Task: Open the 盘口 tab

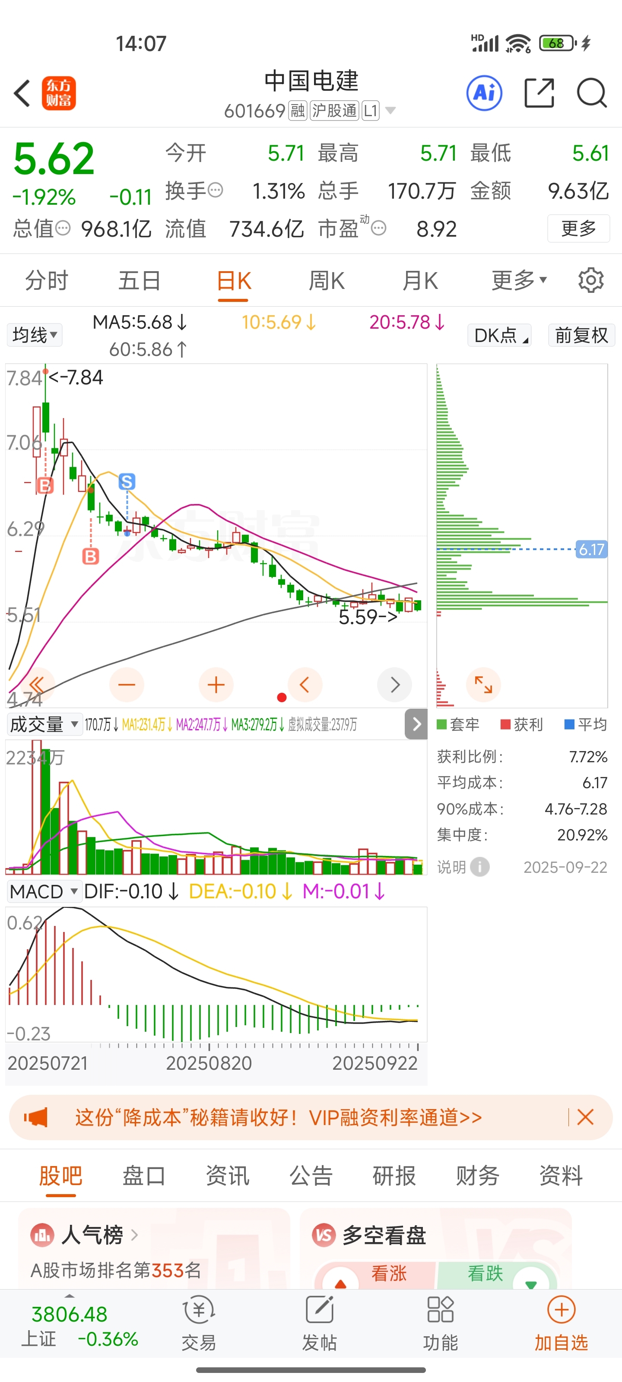Action: coord(144,1176)
